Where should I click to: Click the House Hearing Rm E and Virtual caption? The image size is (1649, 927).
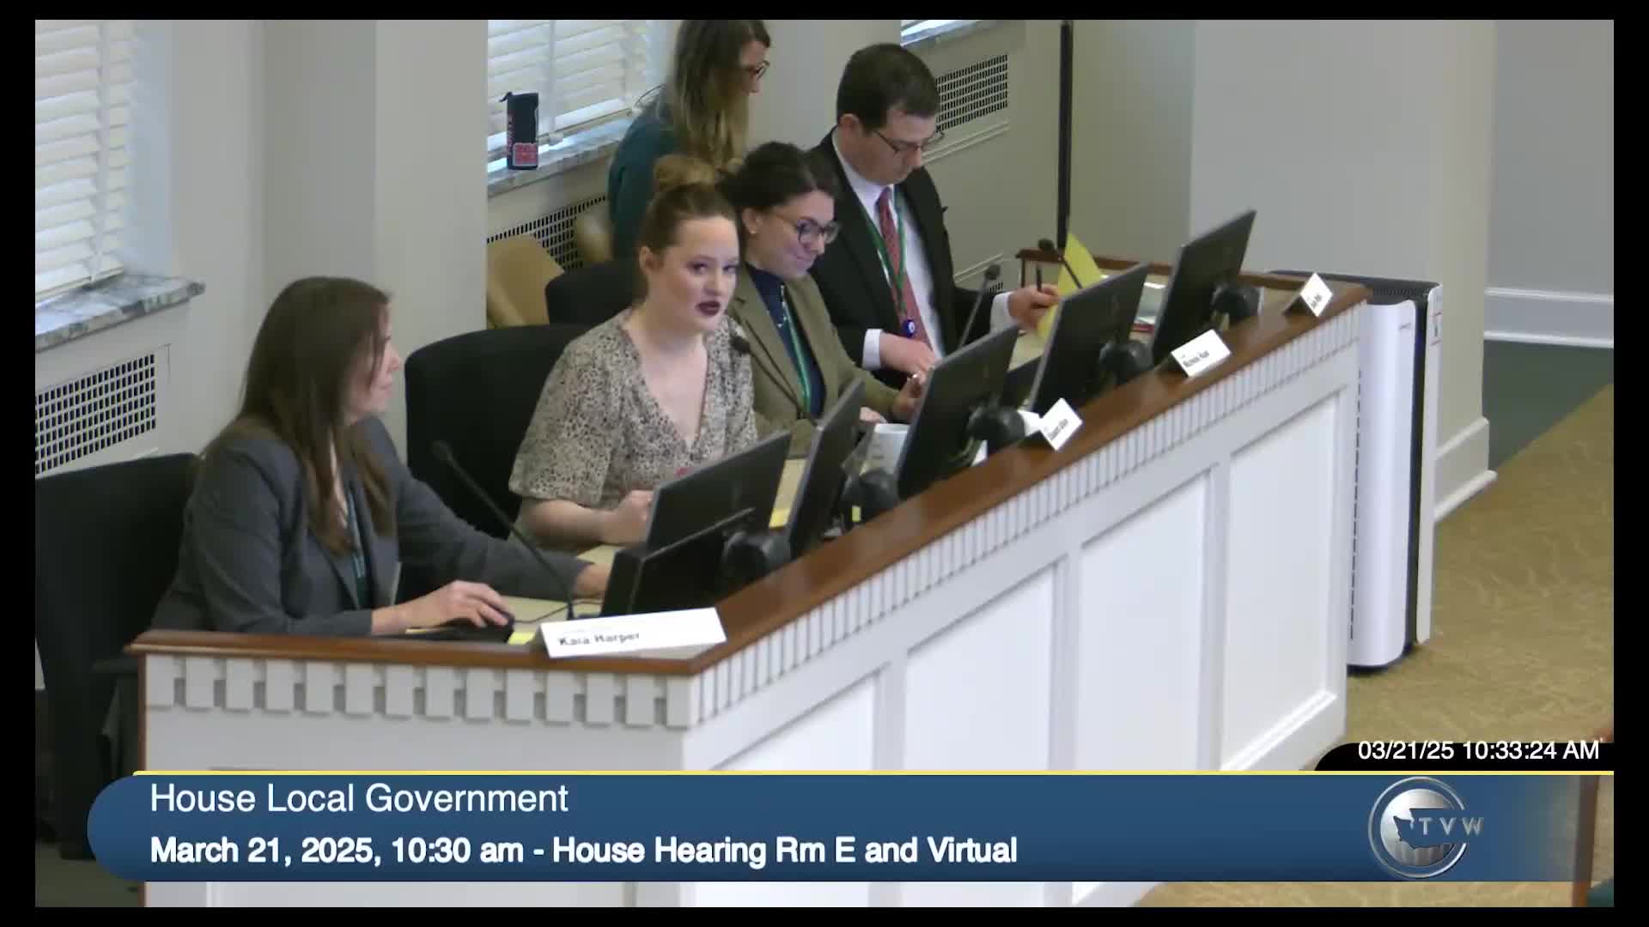[784, 851]
